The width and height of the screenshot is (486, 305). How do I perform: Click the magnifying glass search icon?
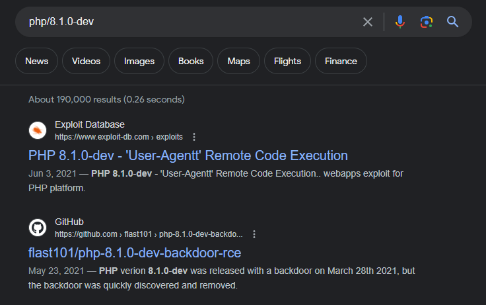(x=452, y=22)
